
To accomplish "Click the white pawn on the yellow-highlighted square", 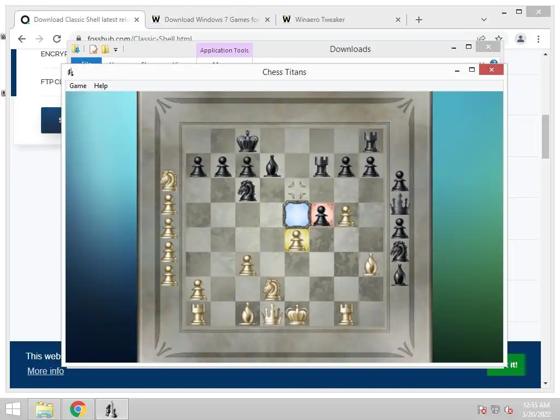I will (x=296, y=240).
